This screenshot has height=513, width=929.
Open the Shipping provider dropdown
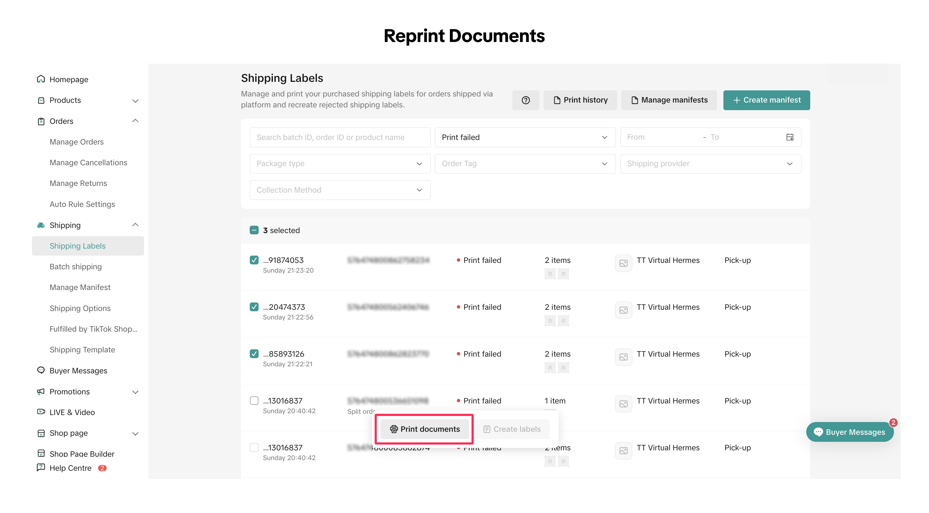coord(710,164)
